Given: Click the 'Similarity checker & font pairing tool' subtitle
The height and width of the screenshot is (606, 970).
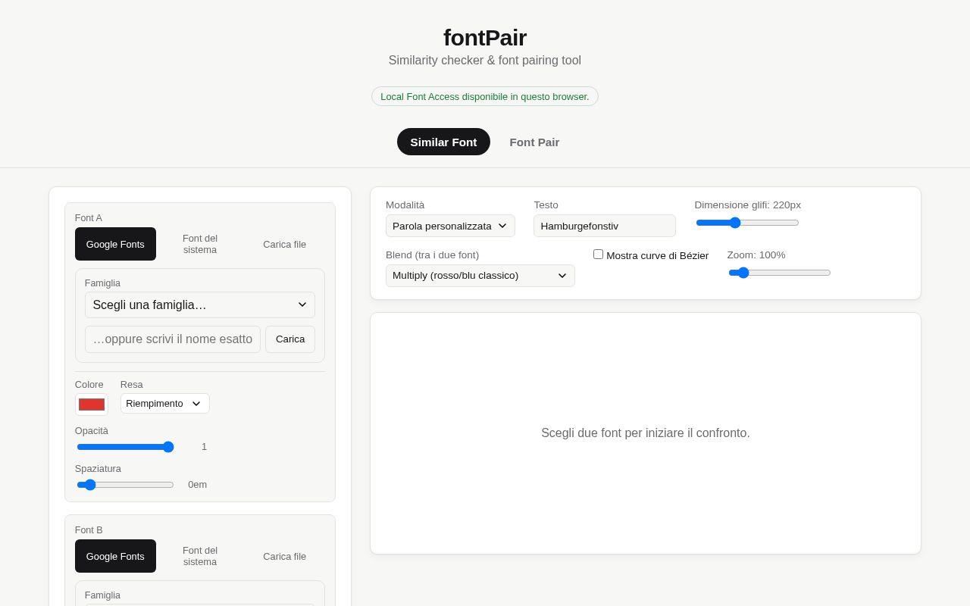Looking at the screenshot, I should [485, 61].
